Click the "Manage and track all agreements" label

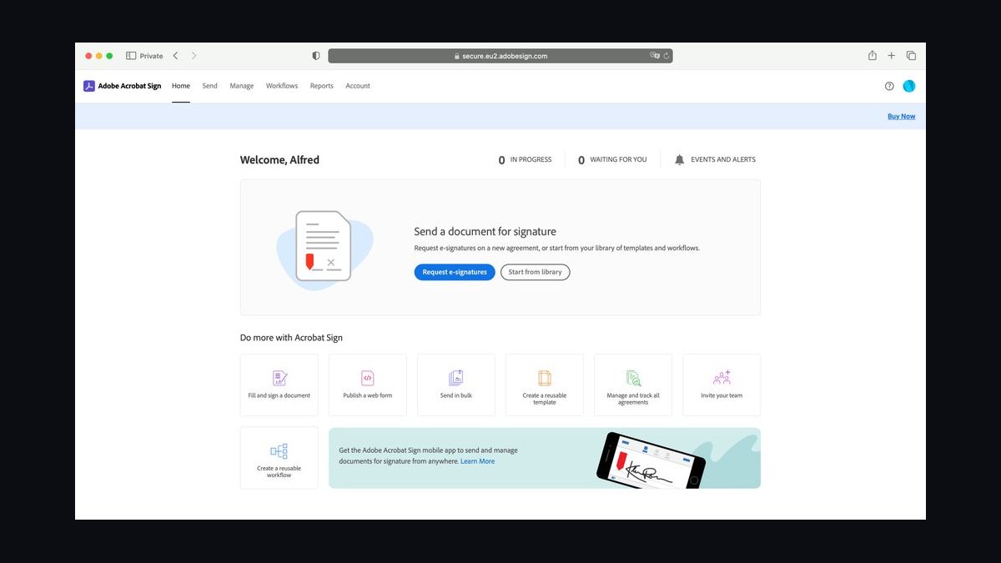coord(633,399)
